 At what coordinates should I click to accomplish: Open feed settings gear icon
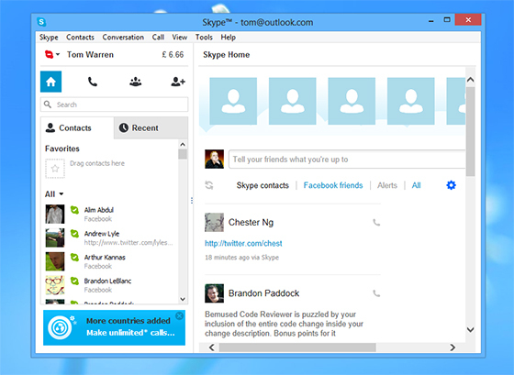click(x=451, y=185)
